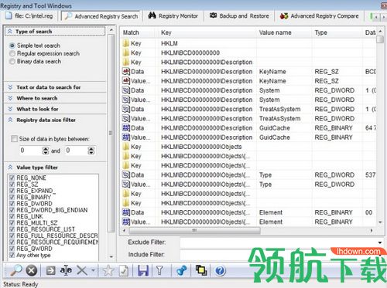
Task: Click the maximum size spinner arrows
Action: click(91, 151)
